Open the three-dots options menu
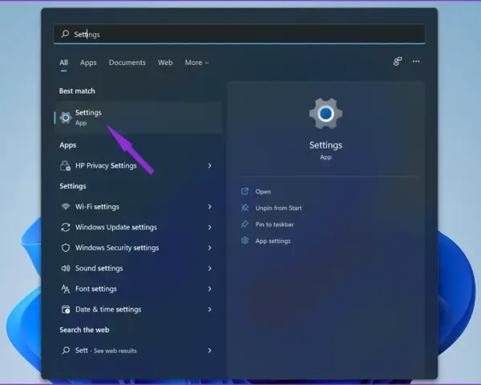This screenshot has width=481, height=385. [x=416, y=62]
